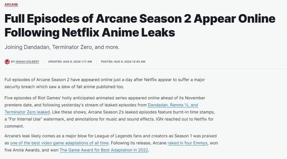Click the first paragraph about the security breach
287x159 pixels.
tap(108, 83)
